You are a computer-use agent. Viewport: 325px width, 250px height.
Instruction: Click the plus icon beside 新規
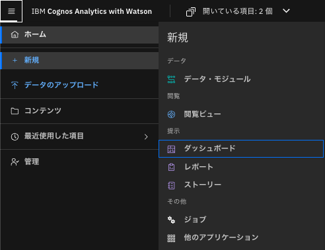pyautogui.click(x=15, y=60)
